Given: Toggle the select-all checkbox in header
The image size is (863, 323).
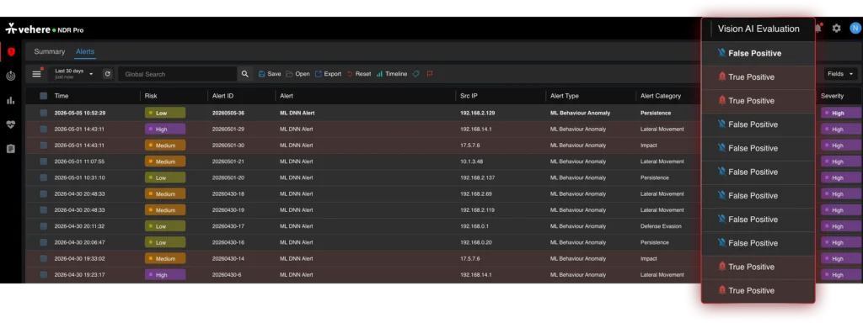Looking at the screenshot, I should coord(44,96).
